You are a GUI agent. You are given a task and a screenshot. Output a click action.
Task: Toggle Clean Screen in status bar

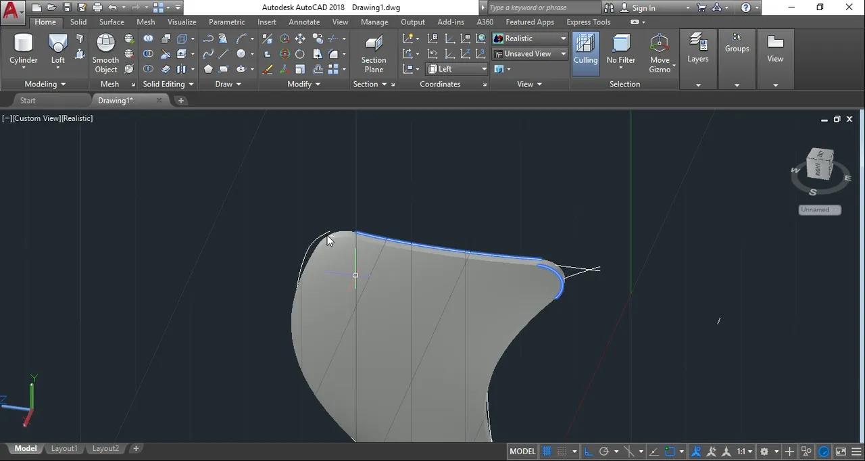(841, 452)
